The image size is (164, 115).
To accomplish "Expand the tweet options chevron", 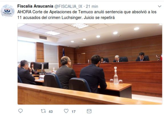I will [159, 6].
